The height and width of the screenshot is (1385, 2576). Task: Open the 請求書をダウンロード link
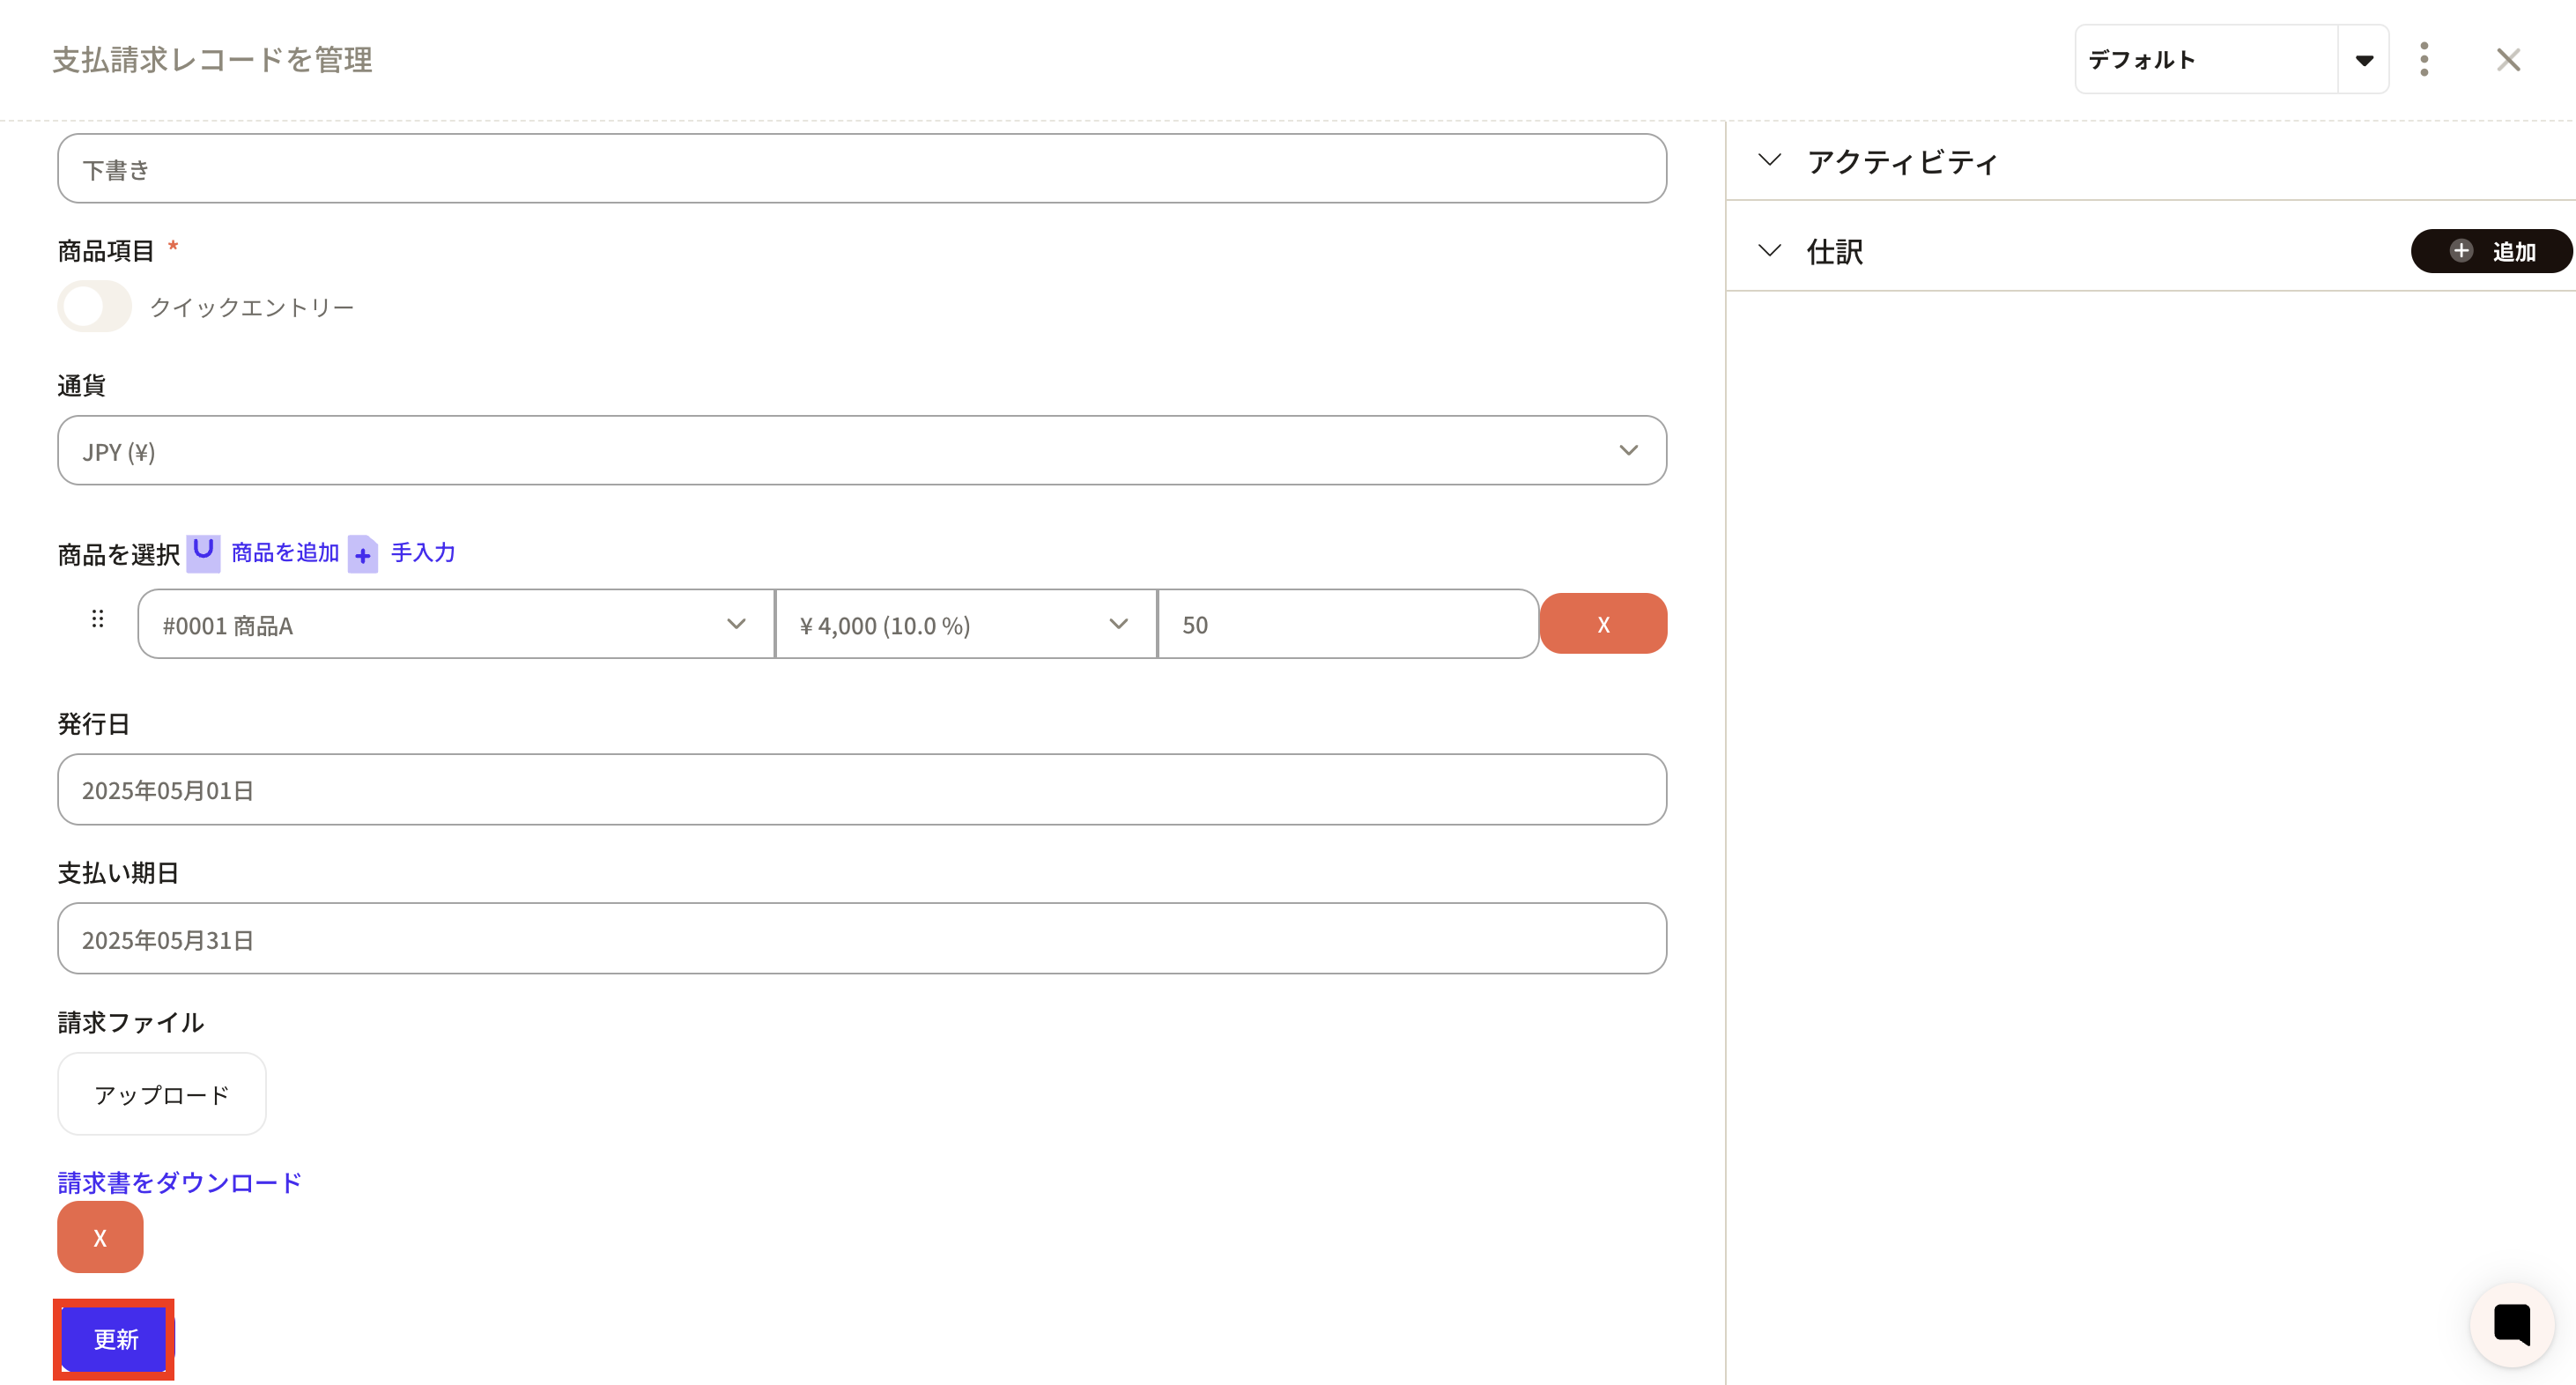point(180,1182)
